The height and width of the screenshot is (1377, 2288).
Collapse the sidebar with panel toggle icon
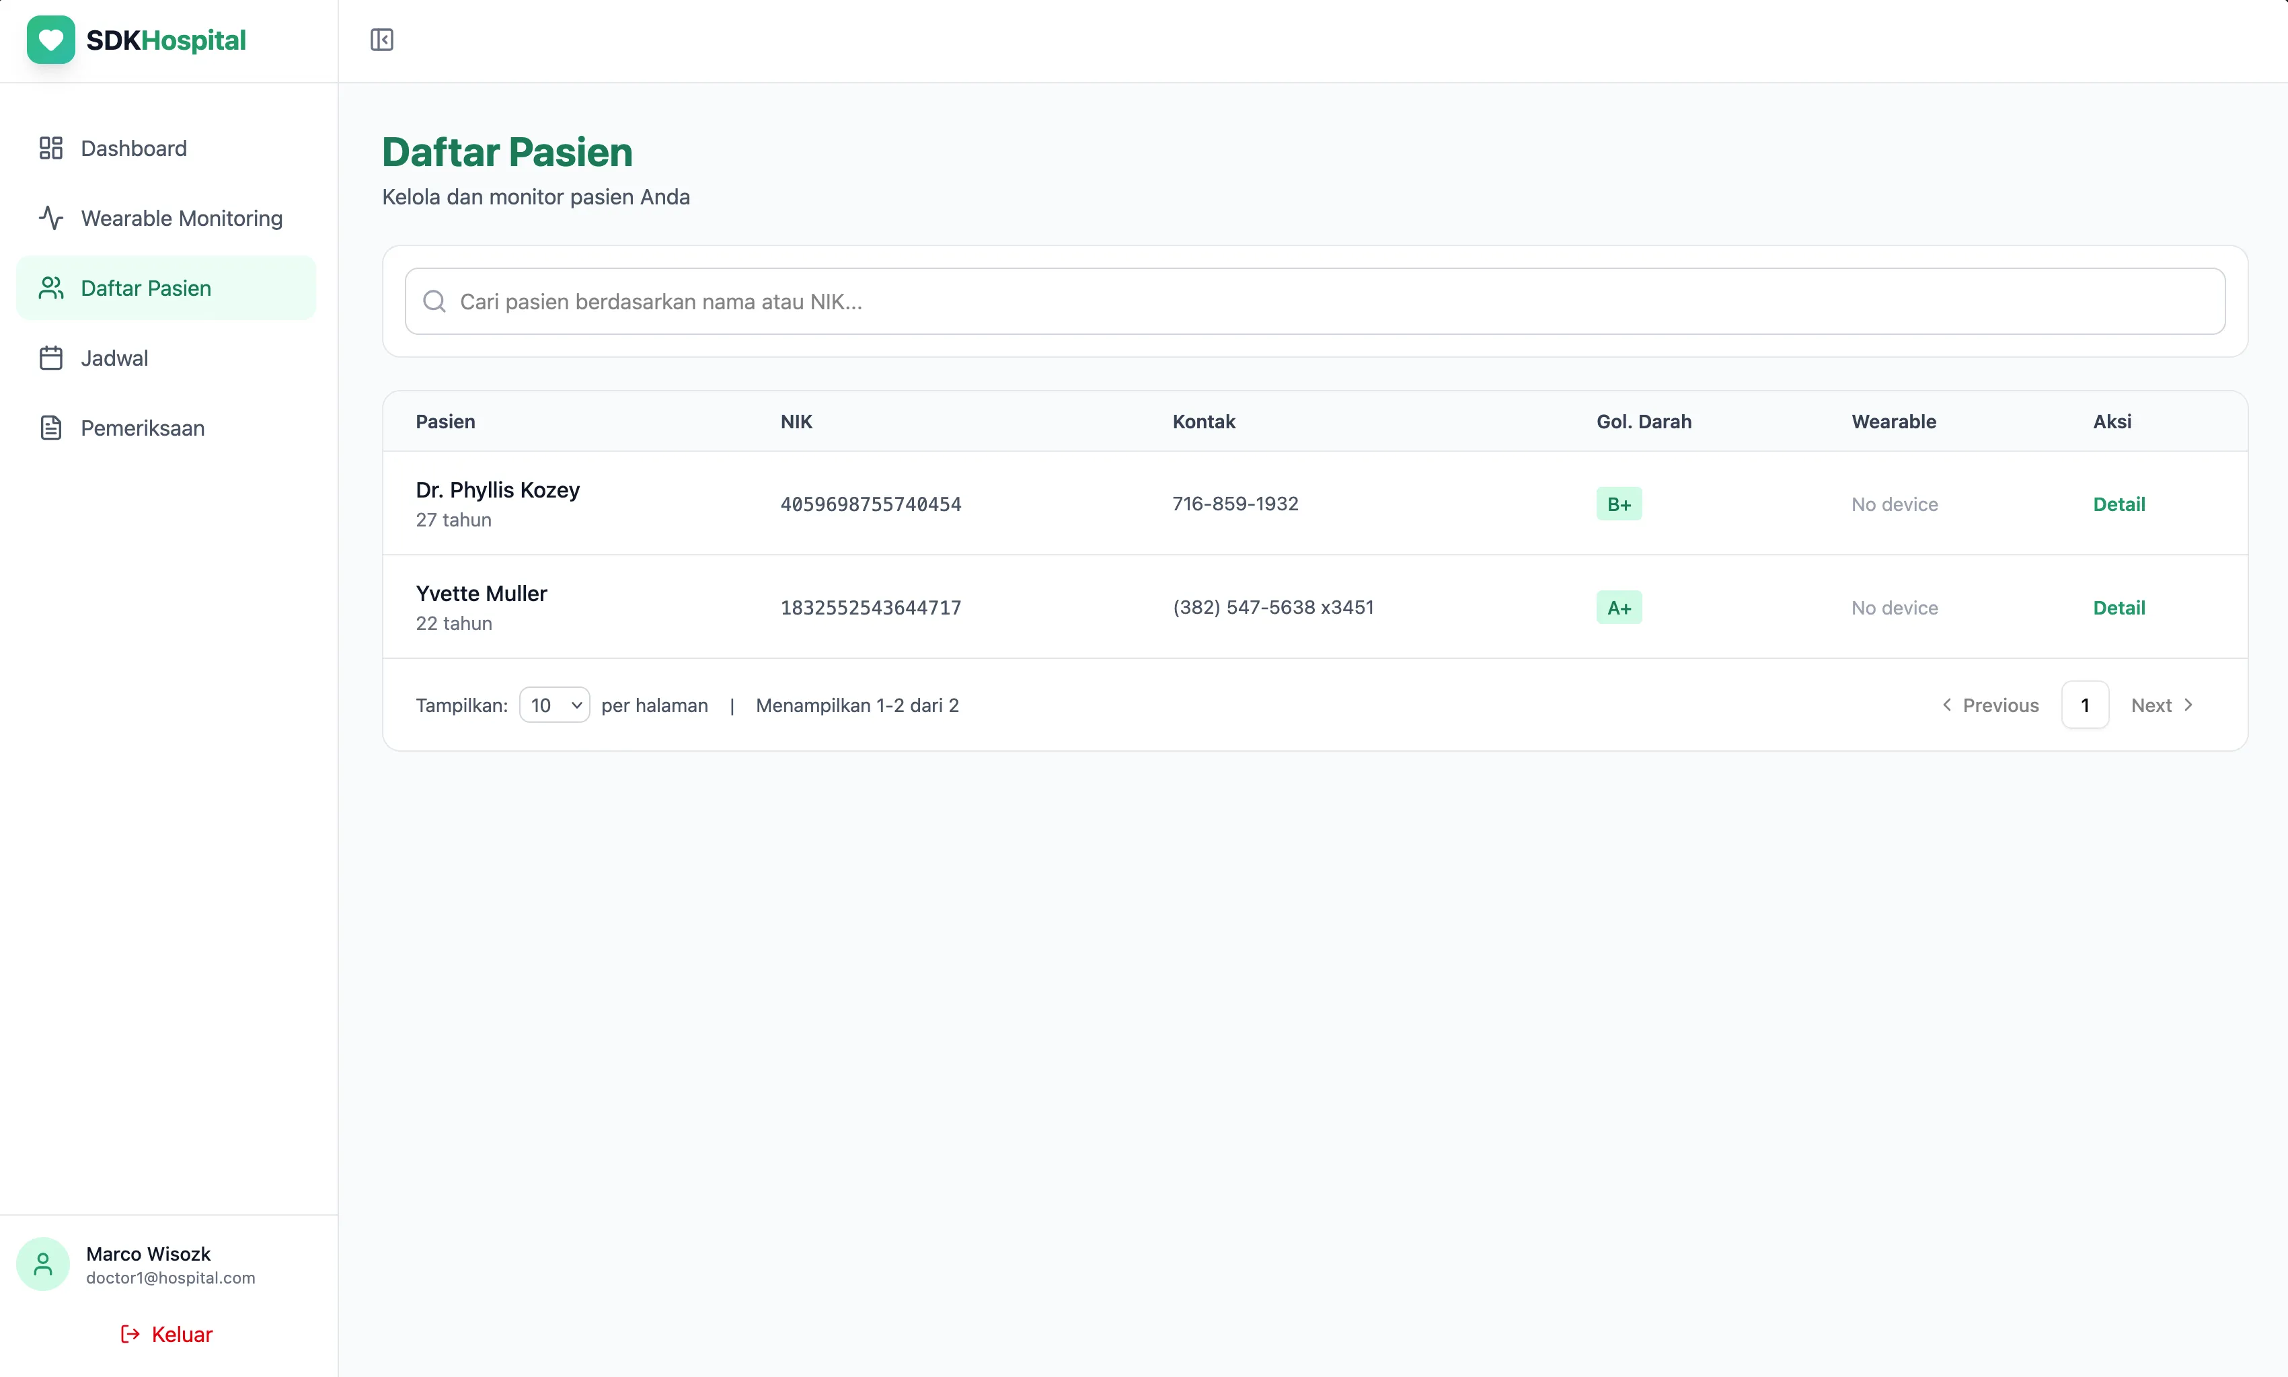381,40
